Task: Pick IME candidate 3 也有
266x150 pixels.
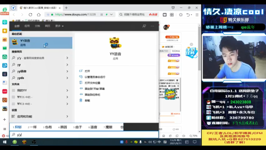Action: click(47, 127)
